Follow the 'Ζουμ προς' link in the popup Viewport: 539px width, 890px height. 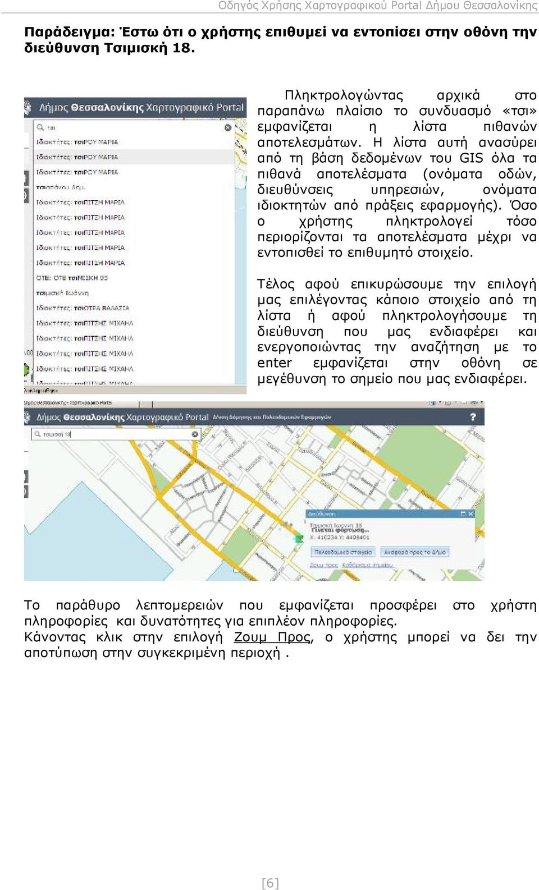(324, 565)
